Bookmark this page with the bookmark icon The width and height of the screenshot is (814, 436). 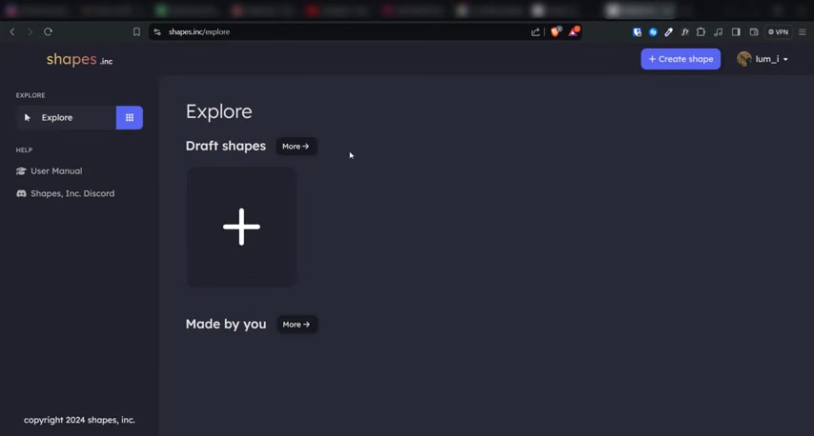click(x=136, y=32)
